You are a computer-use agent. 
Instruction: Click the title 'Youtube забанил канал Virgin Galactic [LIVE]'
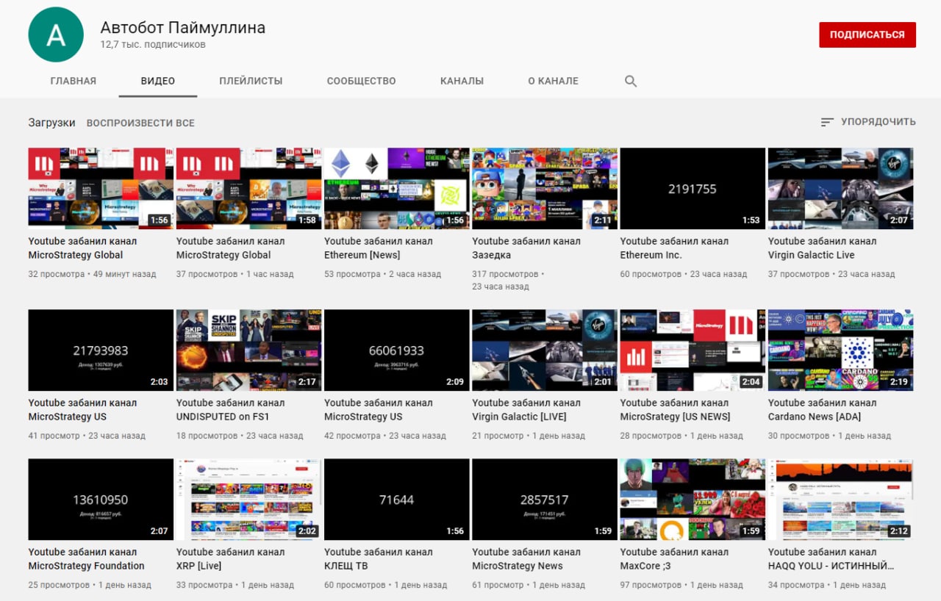tap(526, 410)
